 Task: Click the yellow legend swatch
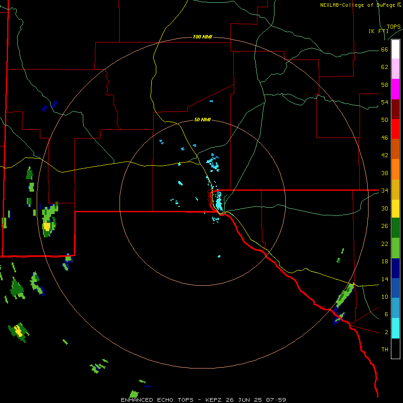tap(395, 209)
